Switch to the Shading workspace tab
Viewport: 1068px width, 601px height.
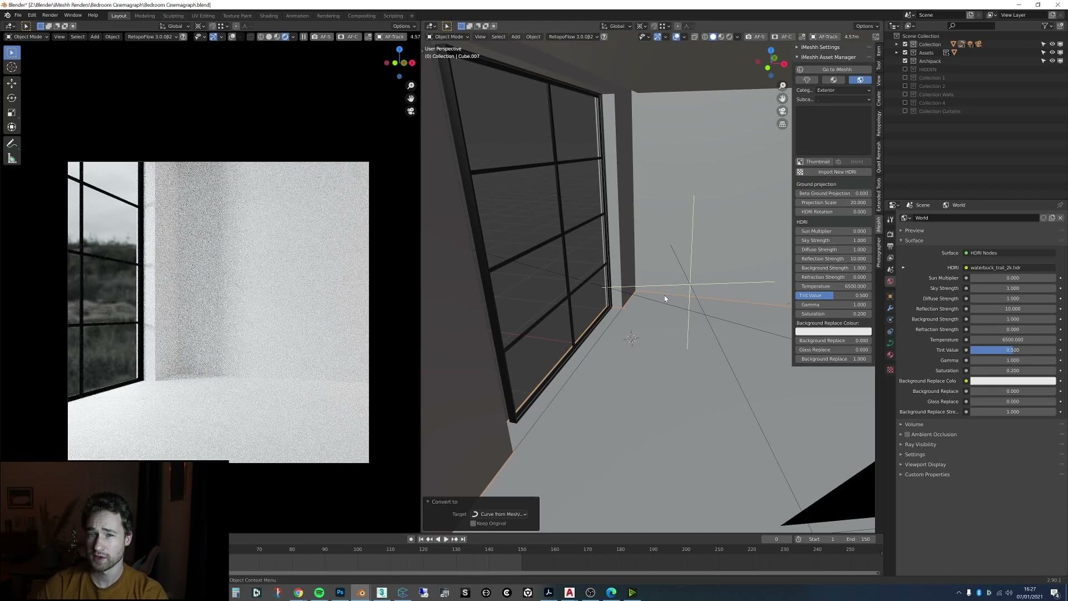[x=269, y=16]
